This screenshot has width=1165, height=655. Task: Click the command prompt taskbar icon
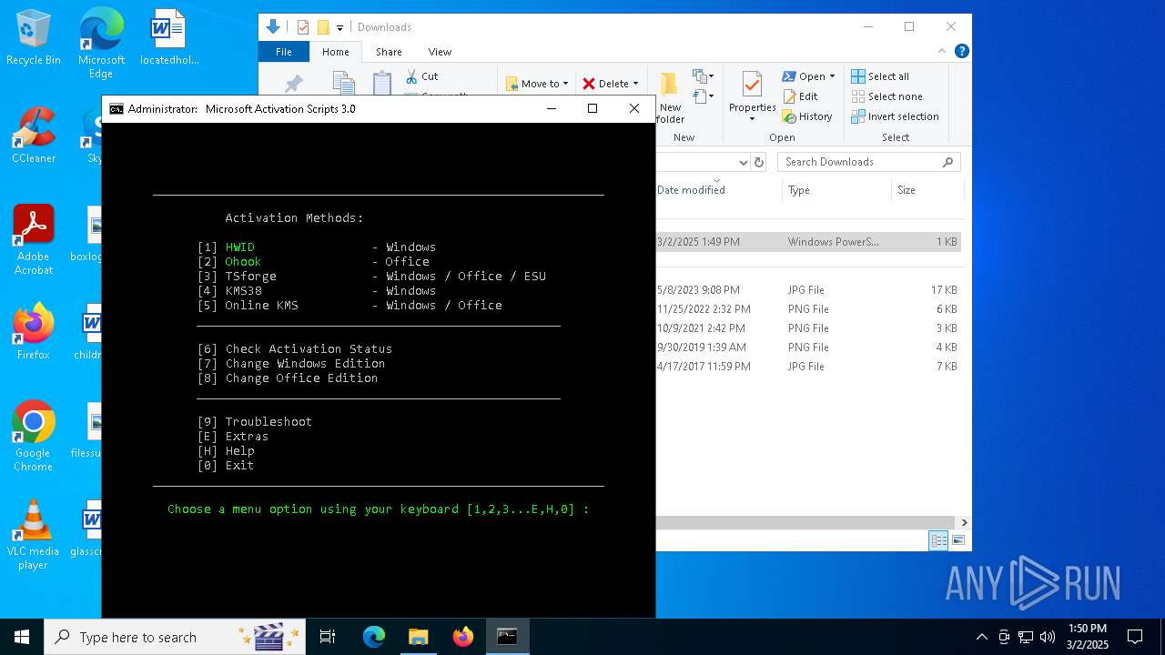[x=507, y=637]
